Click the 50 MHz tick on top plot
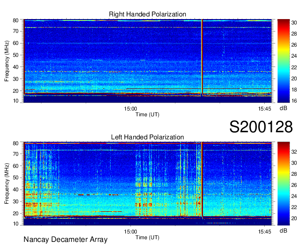 [x=16, y=55]
